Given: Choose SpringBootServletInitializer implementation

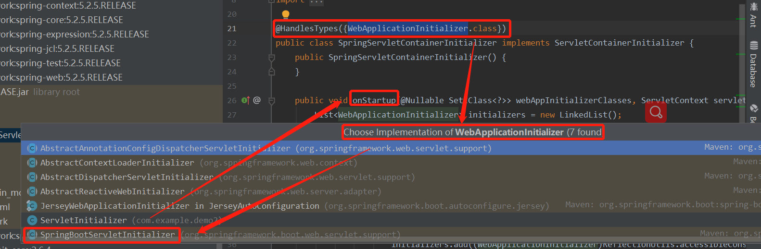Looking at the screenshot, I should 391,235.
